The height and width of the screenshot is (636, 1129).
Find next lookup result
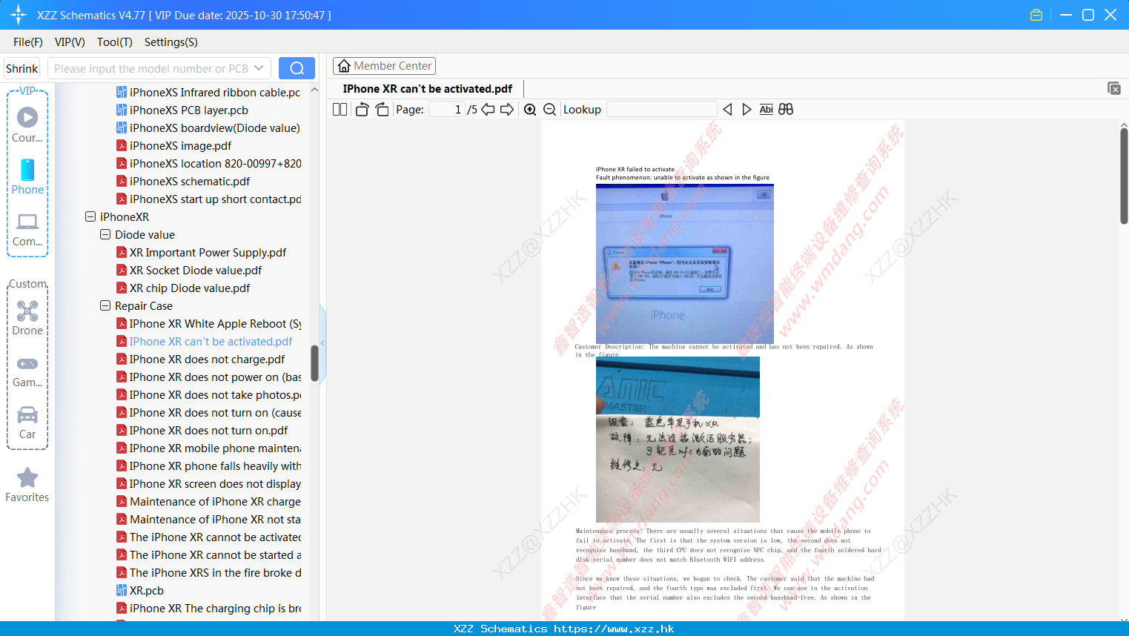746,109
